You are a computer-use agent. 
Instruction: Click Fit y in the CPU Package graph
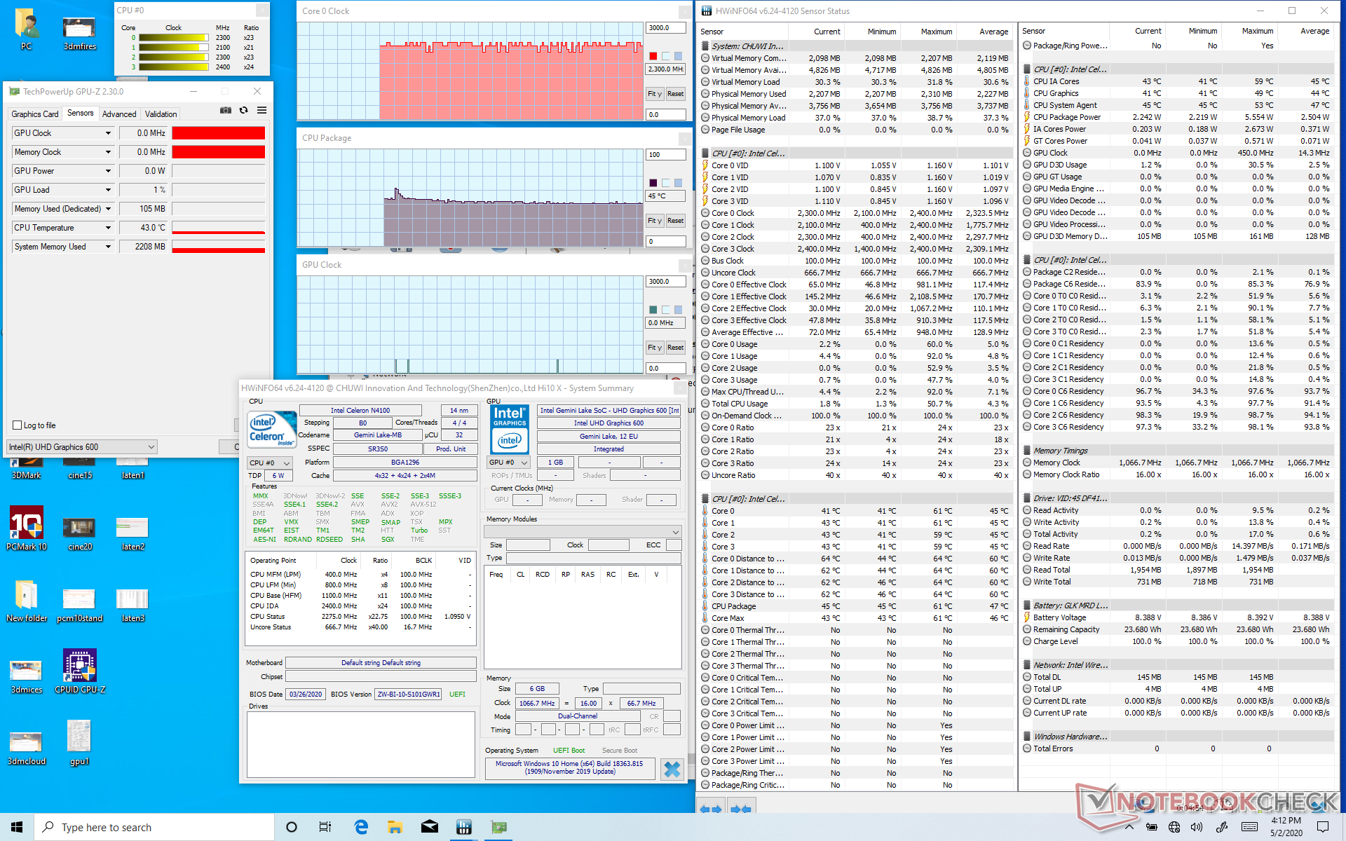654,221
